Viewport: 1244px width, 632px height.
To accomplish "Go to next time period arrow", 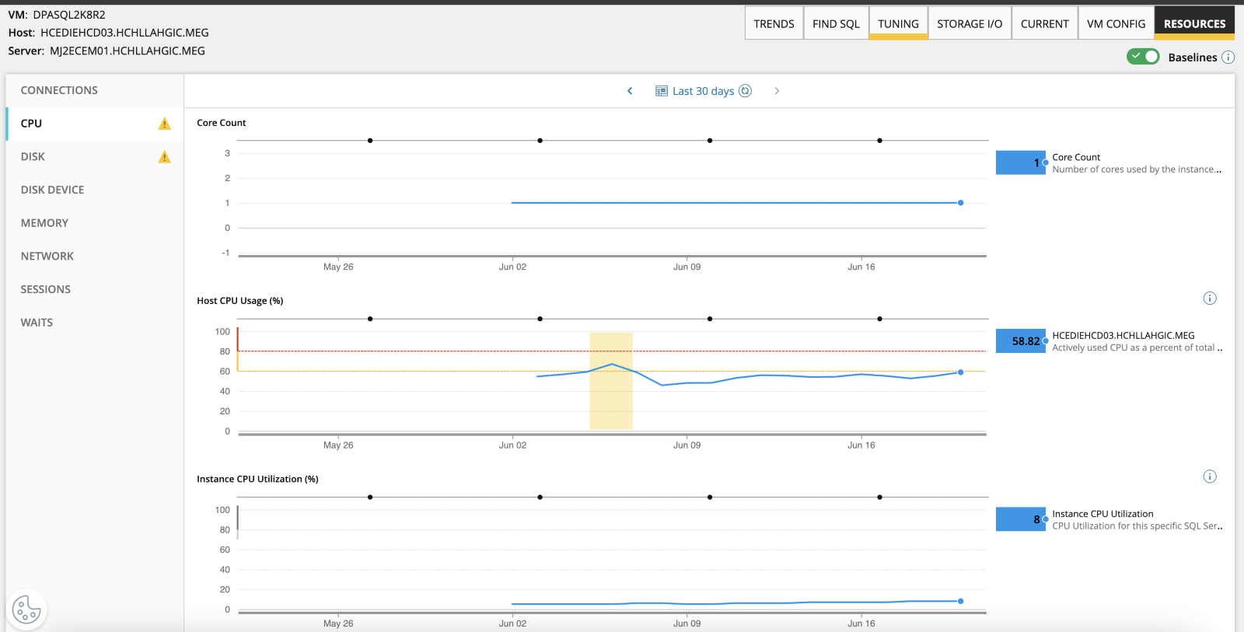I will click(777, 91).
